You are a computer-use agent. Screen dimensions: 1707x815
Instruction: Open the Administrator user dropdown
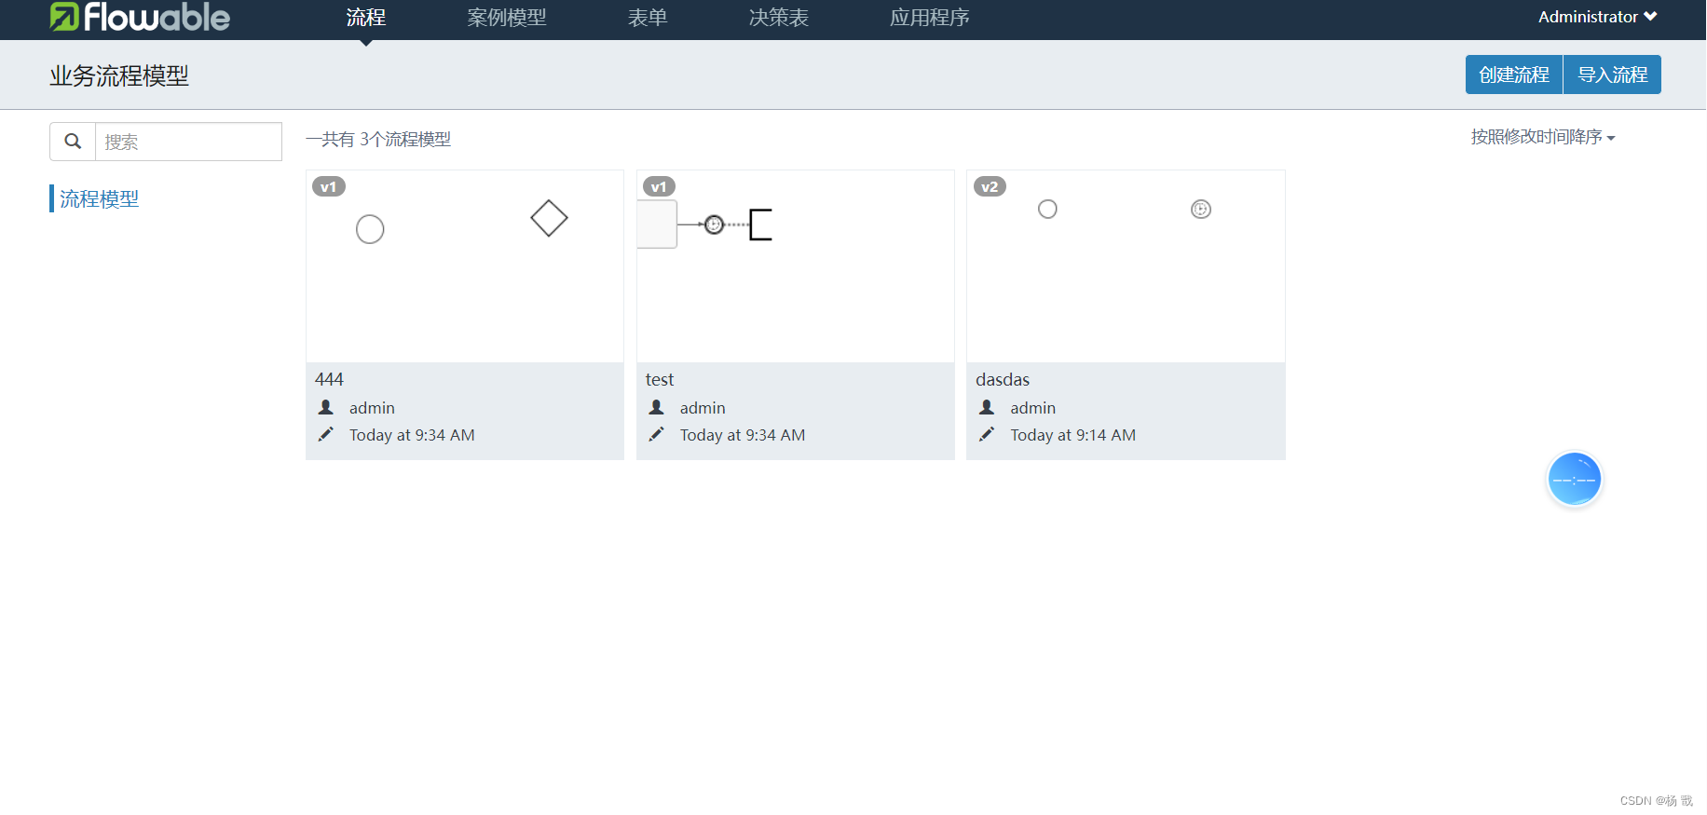click(x=1597, y=17)
